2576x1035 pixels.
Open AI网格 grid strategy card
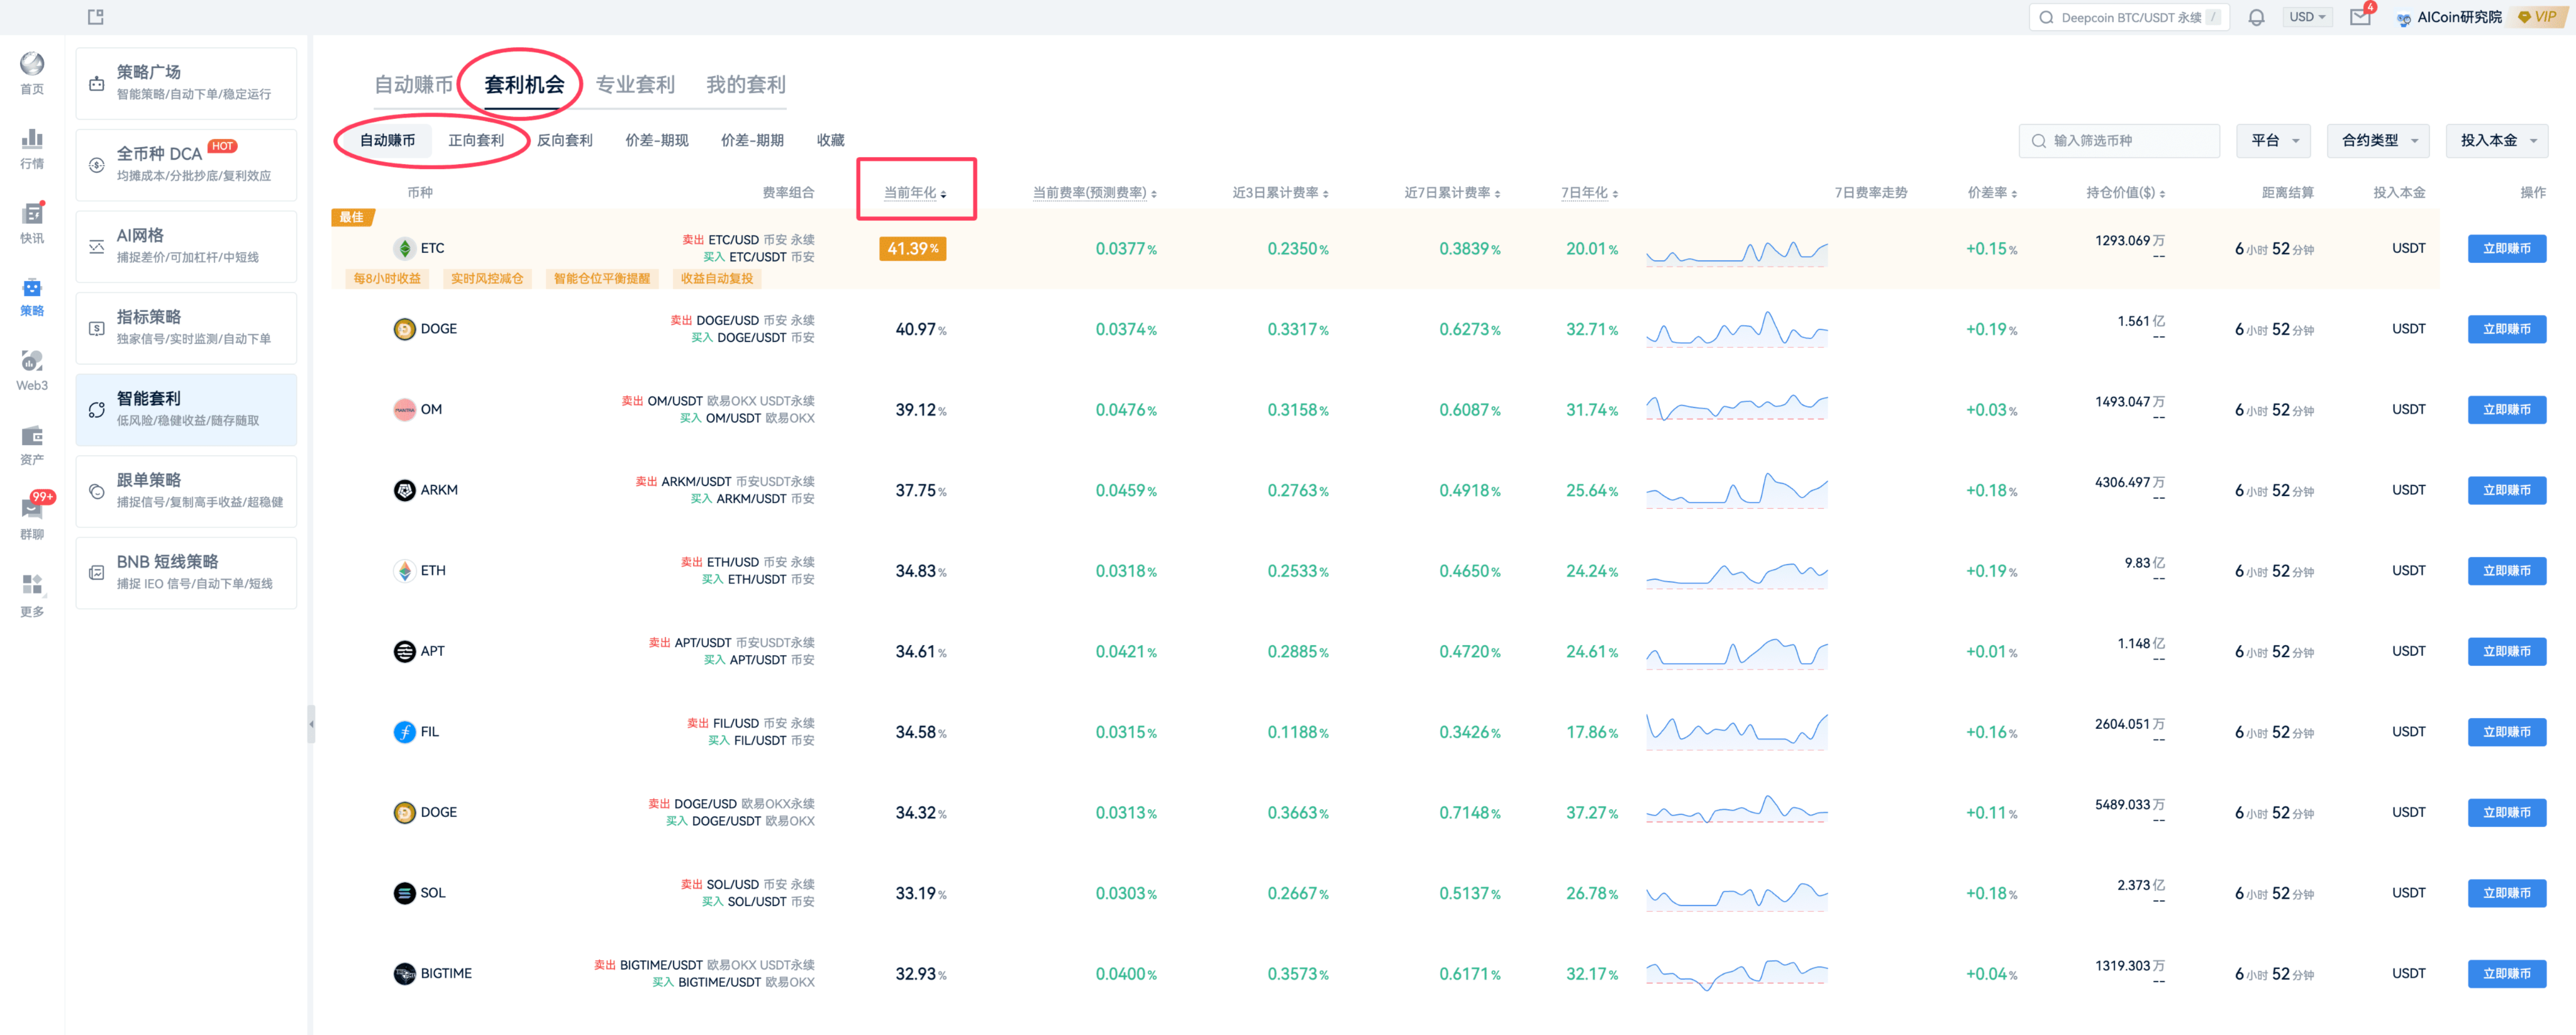[186, 246]
